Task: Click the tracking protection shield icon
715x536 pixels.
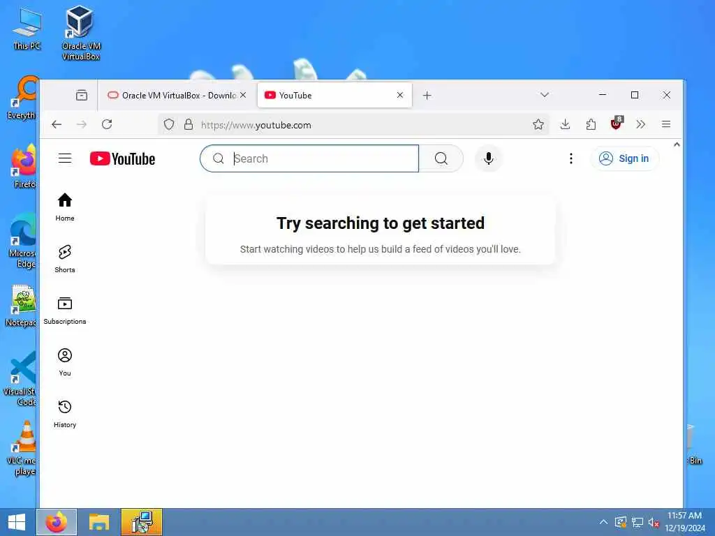Action: tap(169, 124)
